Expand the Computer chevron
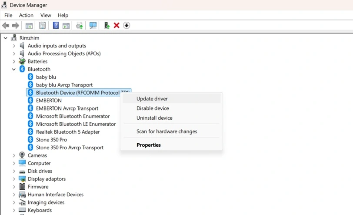The image size is (353, 215). 14,163
